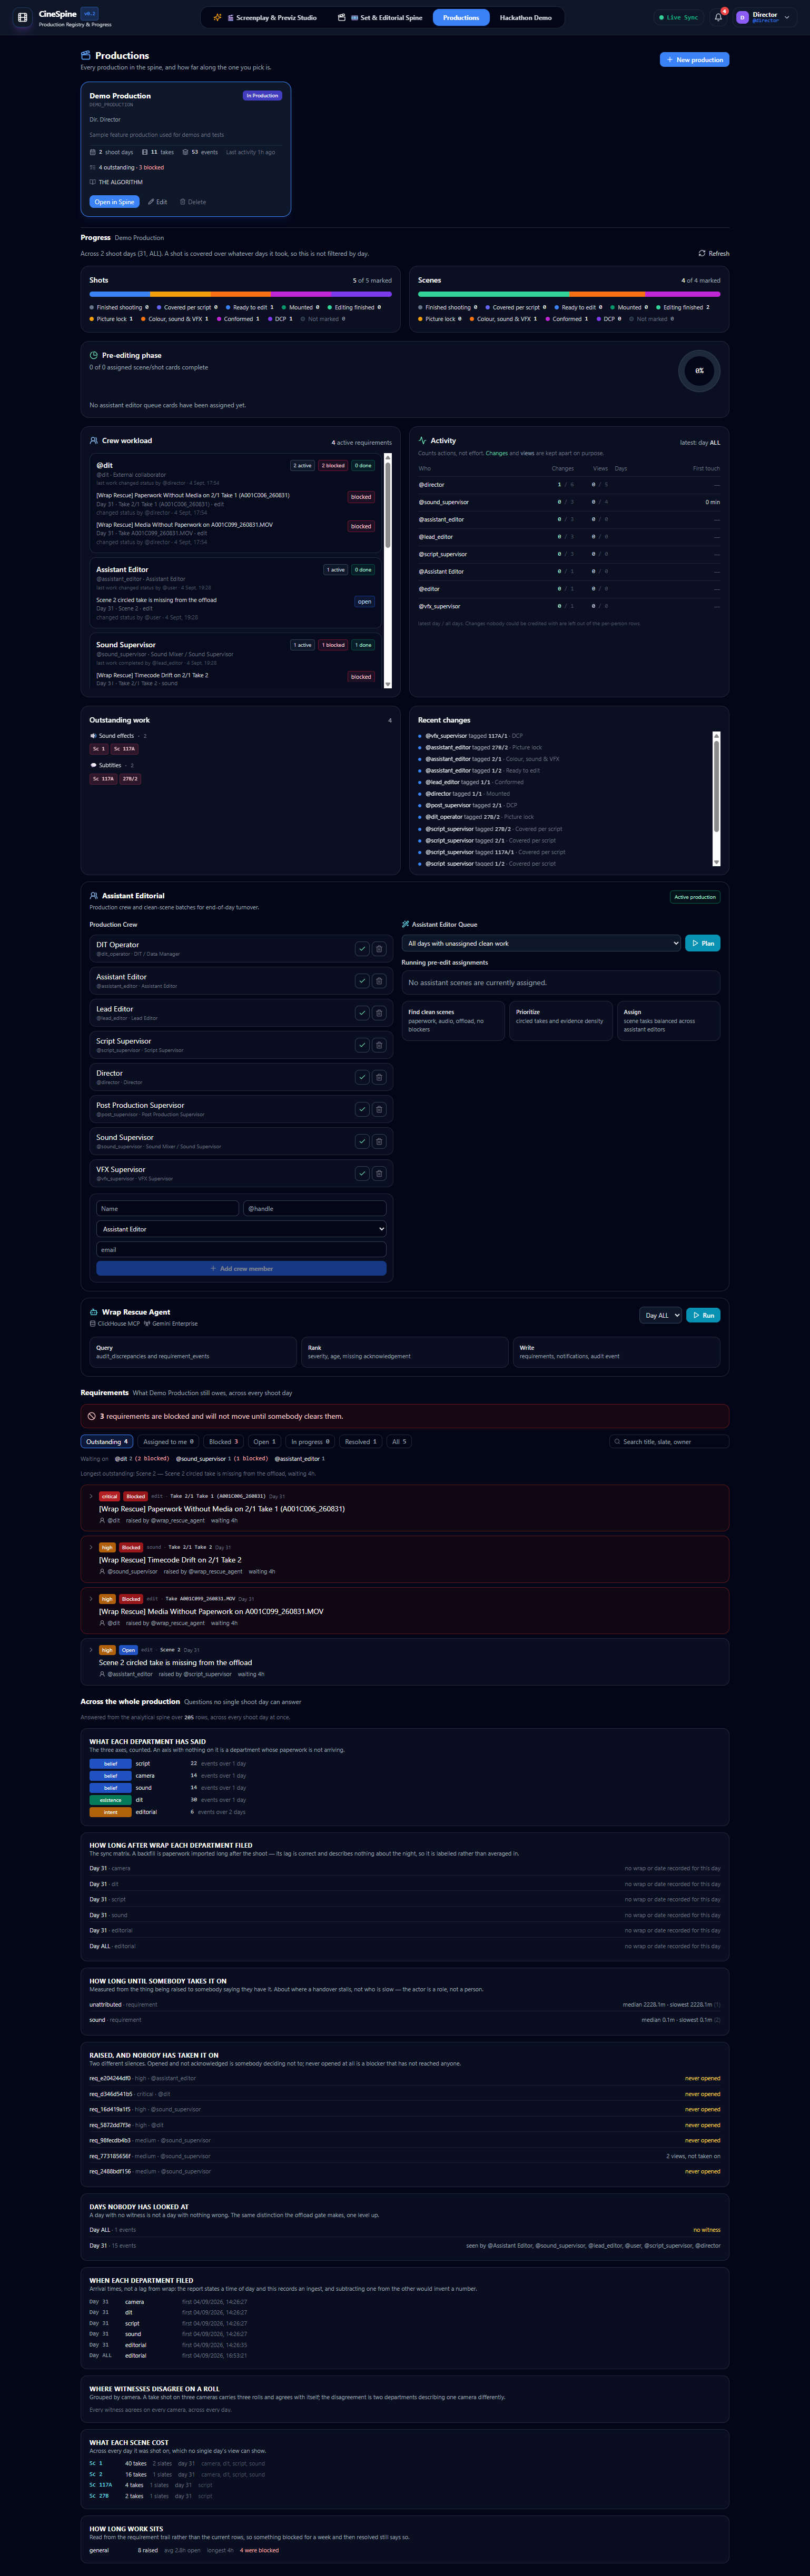
Task: Click the Scenes progress bar
Action: pos(569,295)
